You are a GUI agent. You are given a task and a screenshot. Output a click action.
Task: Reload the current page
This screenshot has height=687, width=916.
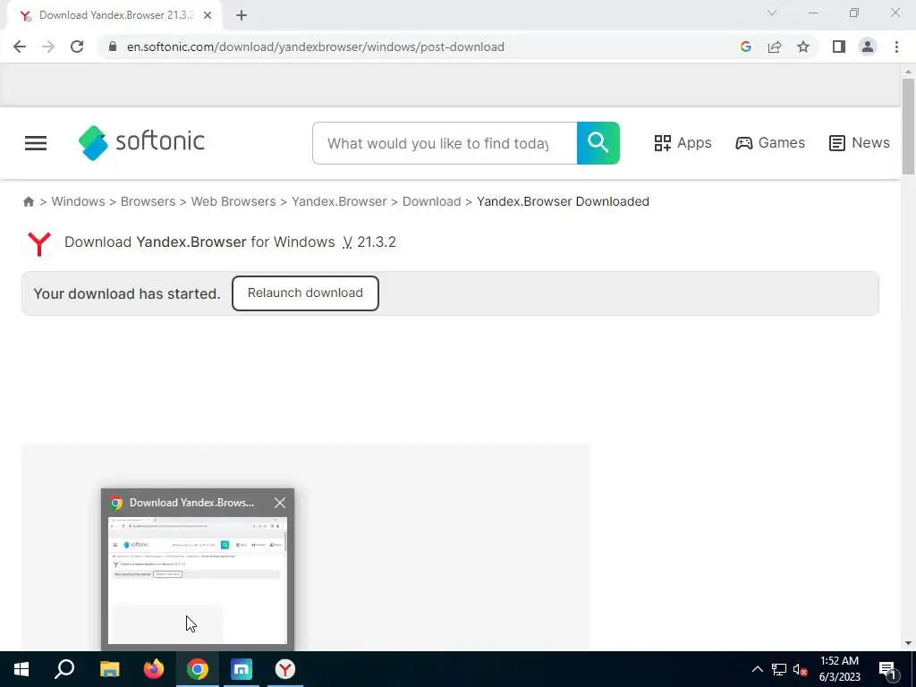77,47
